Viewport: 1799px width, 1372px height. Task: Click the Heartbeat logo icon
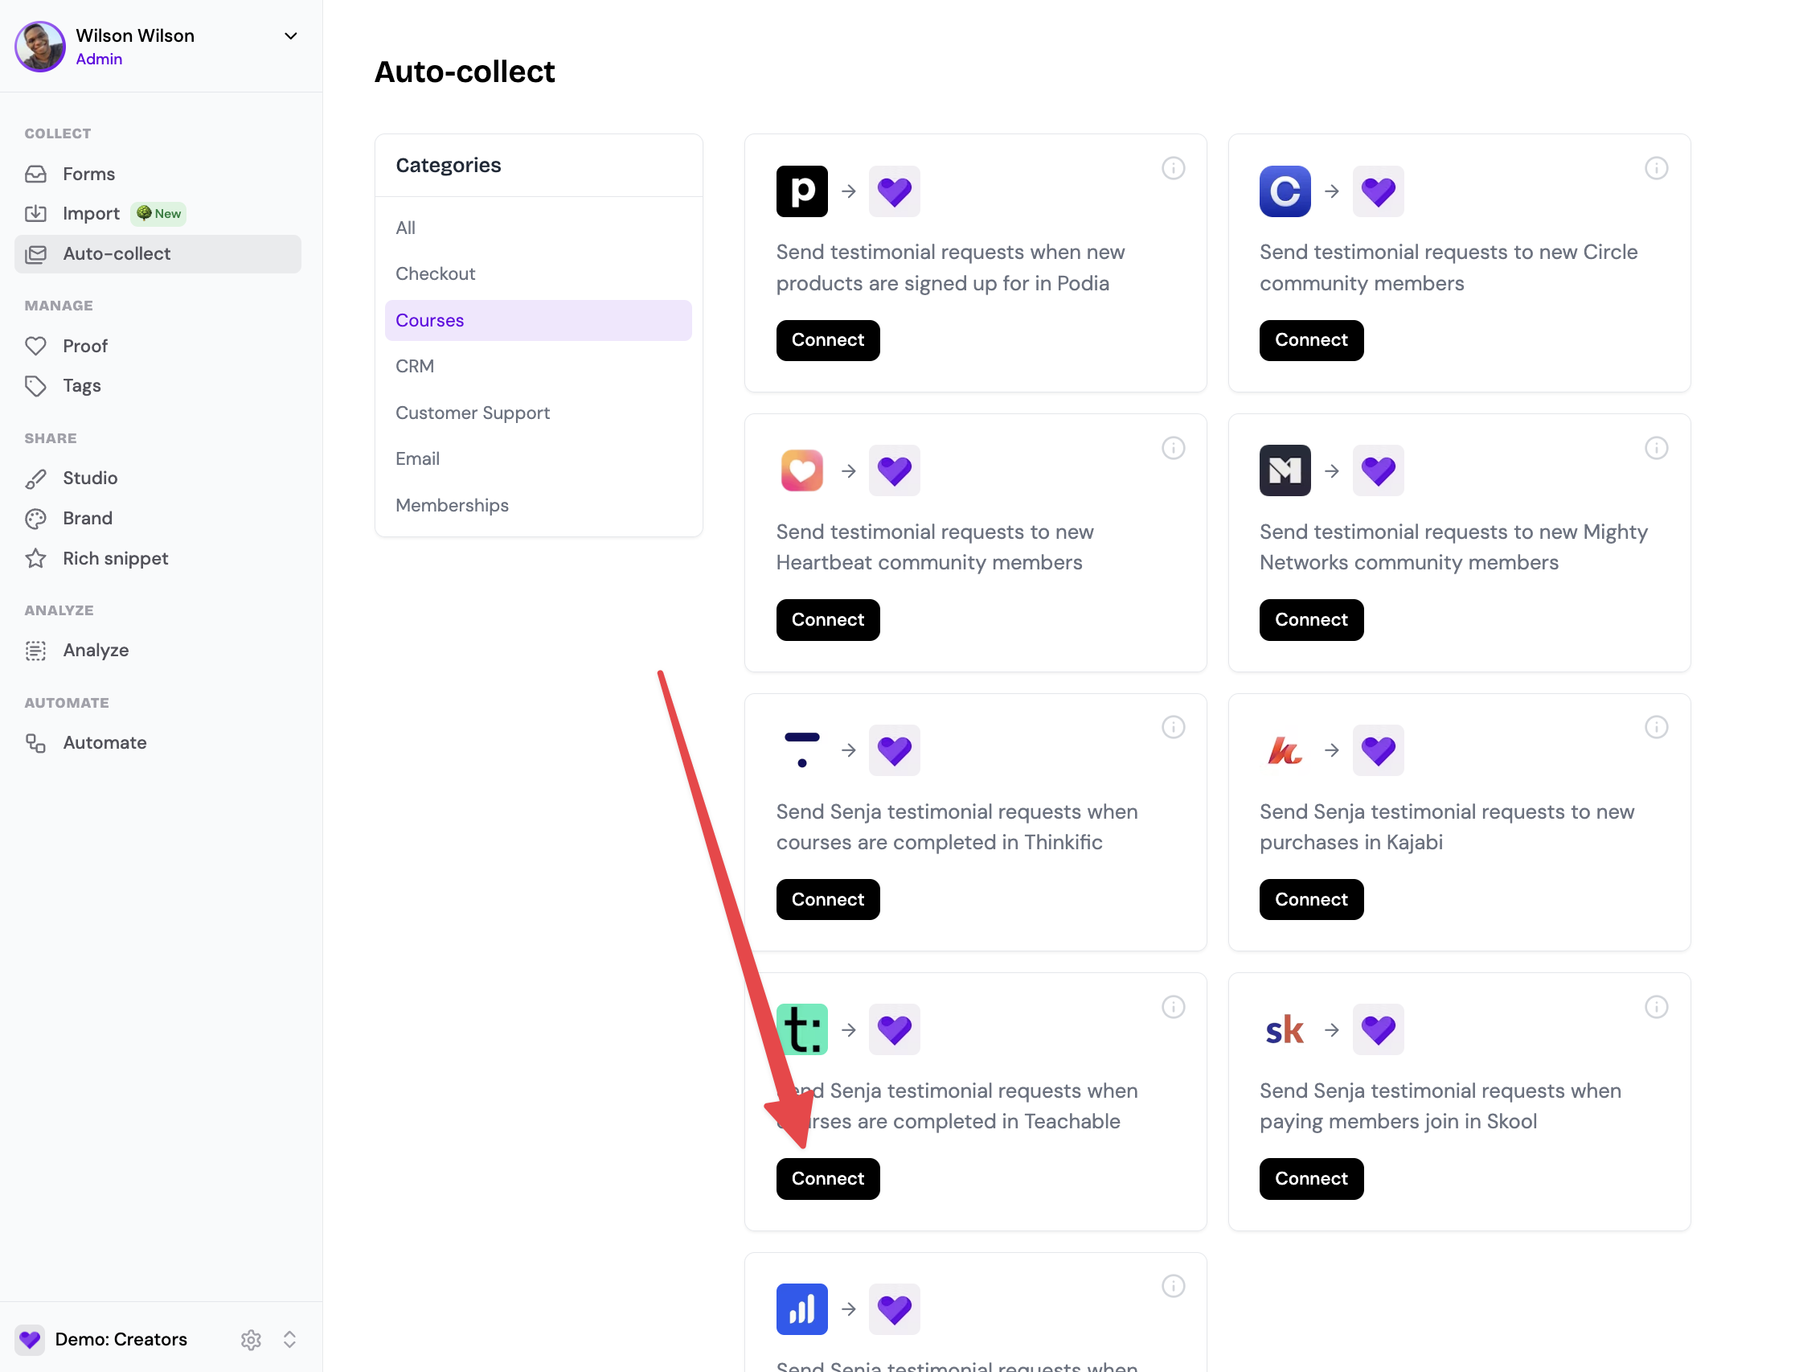(x=801, y=470)
